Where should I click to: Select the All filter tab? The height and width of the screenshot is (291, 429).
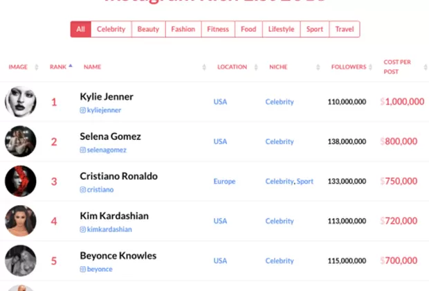tap(81, 29)
